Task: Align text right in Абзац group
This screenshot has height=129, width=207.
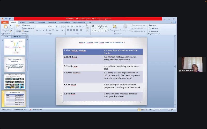Action: click(x=74, y=30)
